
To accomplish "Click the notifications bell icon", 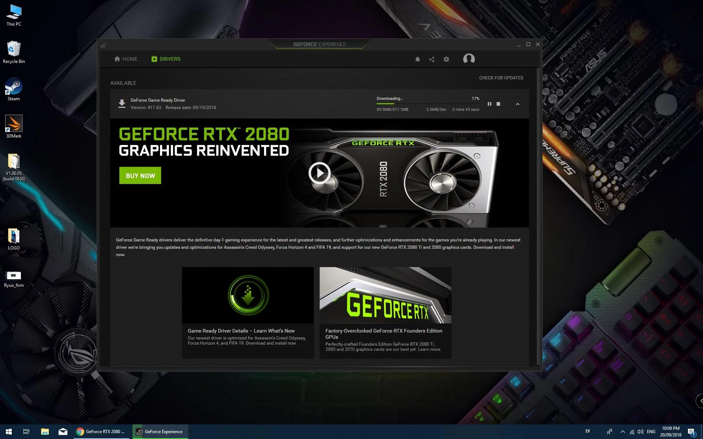I will (417, 59).
